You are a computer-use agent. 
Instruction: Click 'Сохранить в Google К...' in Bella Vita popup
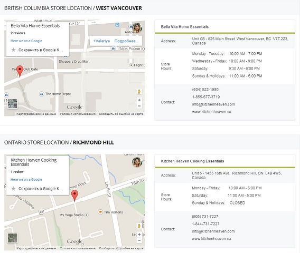41,50
